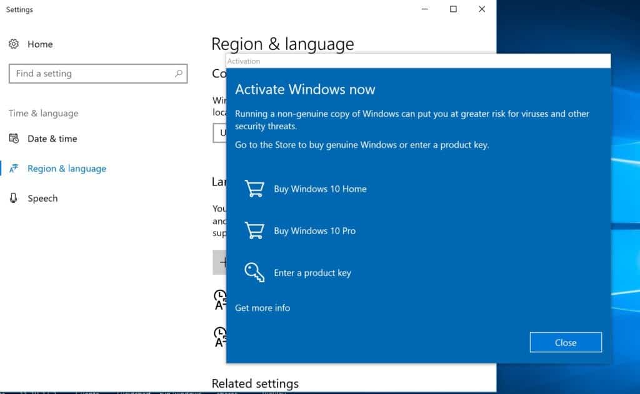640x394 pixels.
Task: Open Date & time settings
Action: click(x=52, y=139)
